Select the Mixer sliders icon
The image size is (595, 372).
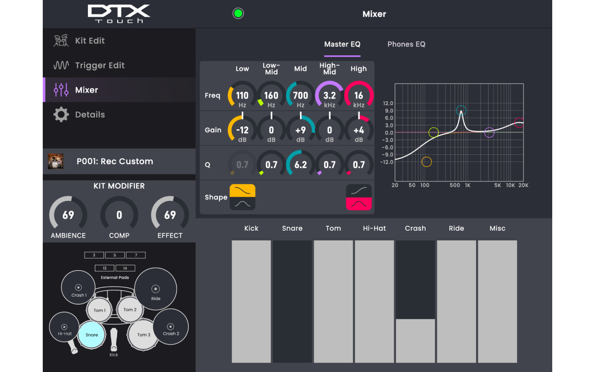click(x=61, y=90)
